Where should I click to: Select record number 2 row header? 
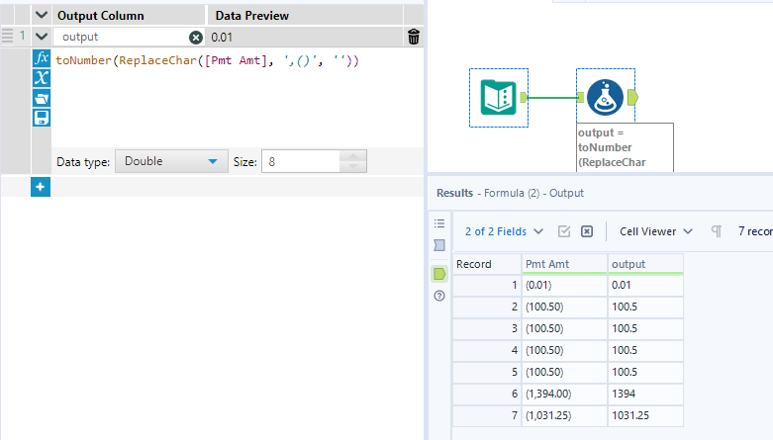click(x=487, y=307)
